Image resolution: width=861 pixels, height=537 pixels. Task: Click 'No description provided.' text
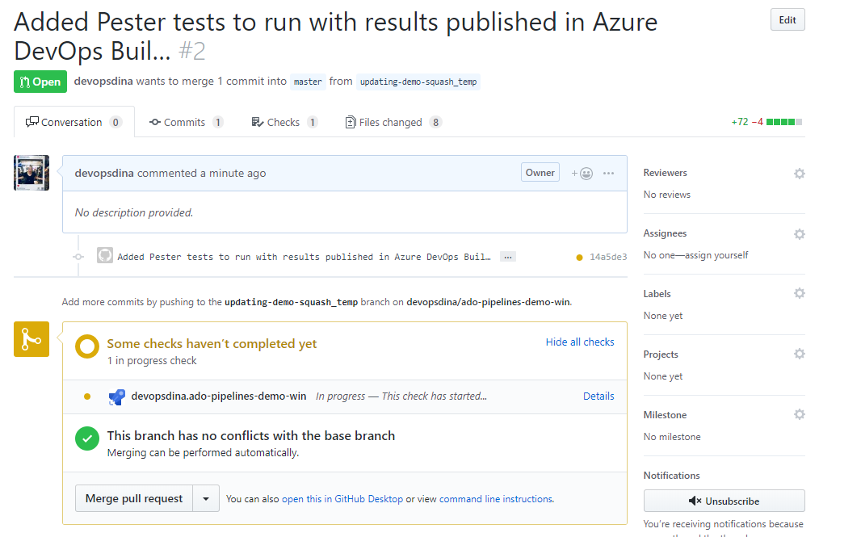pos(134,212)
